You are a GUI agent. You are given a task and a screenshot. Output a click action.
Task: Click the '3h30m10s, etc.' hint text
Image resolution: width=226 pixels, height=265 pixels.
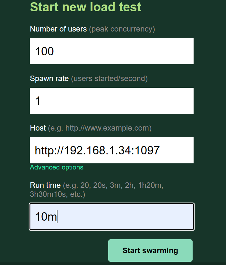[x=57, y=195]
